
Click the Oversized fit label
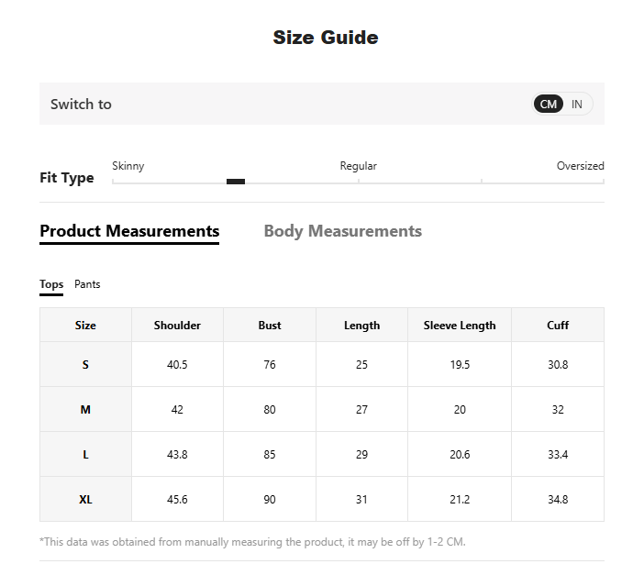580,166
